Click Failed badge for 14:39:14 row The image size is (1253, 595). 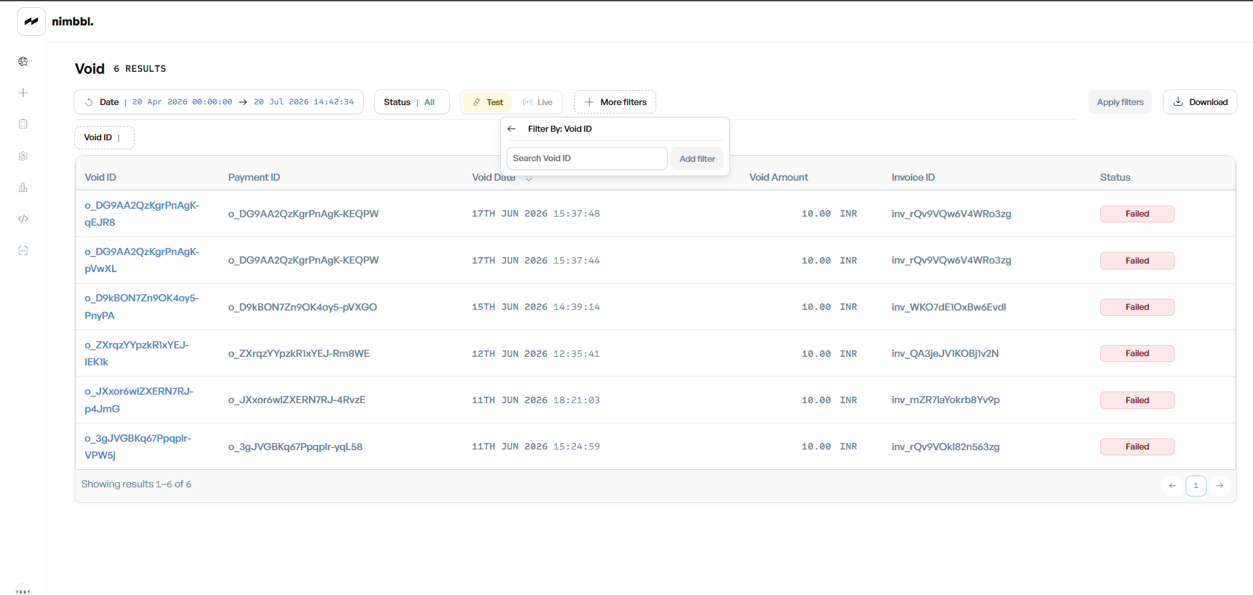click(x=1137, y=307)
